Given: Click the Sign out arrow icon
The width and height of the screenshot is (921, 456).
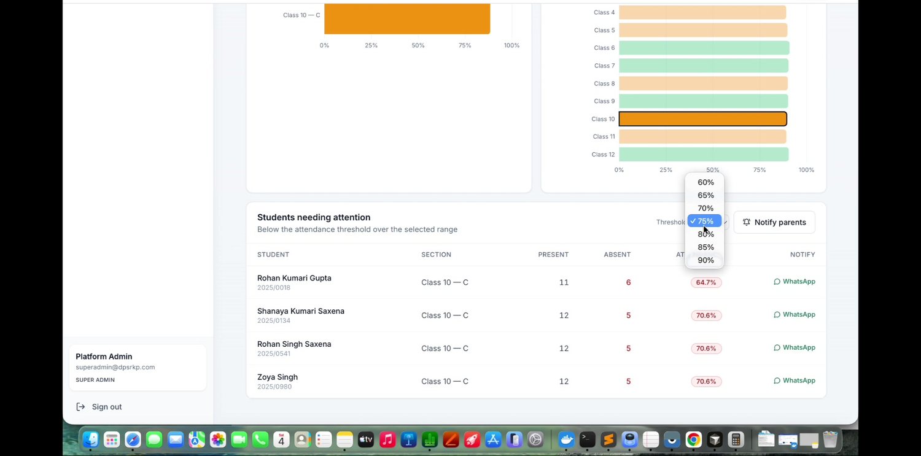Looking at the screenshot, I should tap(80, 407).
